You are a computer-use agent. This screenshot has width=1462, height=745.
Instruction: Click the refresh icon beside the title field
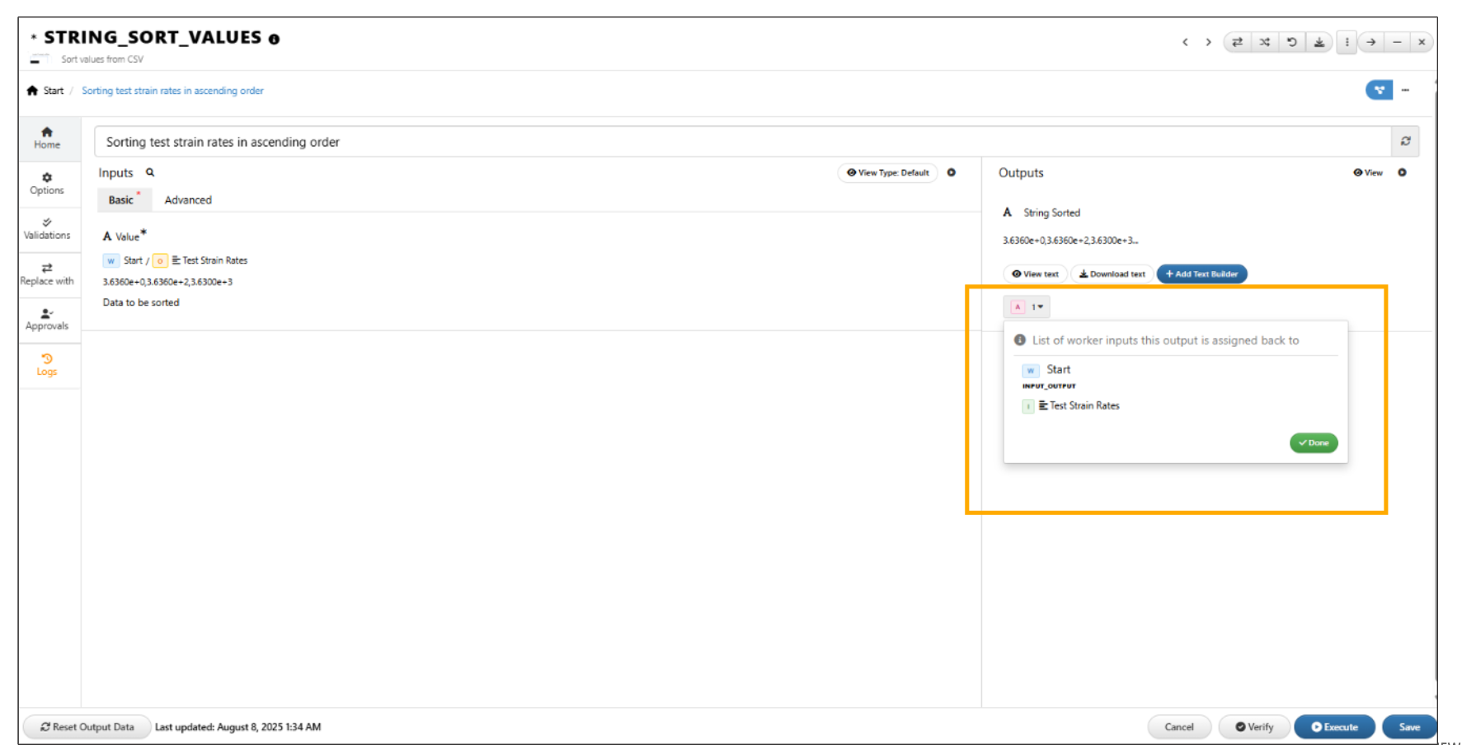[1405, 141]
